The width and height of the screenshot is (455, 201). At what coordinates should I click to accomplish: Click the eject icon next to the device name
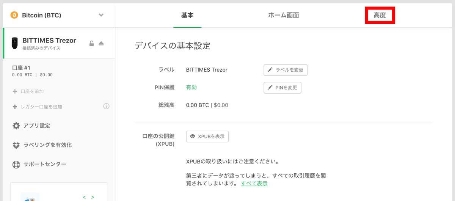point(101,43)
